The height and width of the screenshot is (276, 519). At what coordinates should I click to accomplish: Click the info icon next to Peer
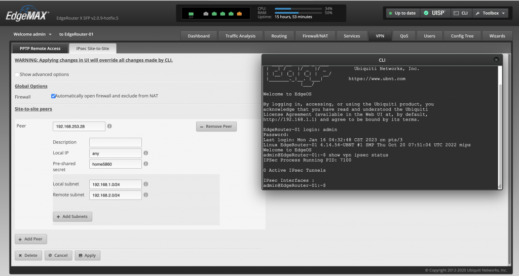(109, 126)
